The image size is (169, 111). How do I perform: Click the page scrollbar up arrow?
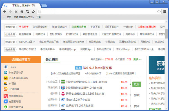click(x=166, y=22)
